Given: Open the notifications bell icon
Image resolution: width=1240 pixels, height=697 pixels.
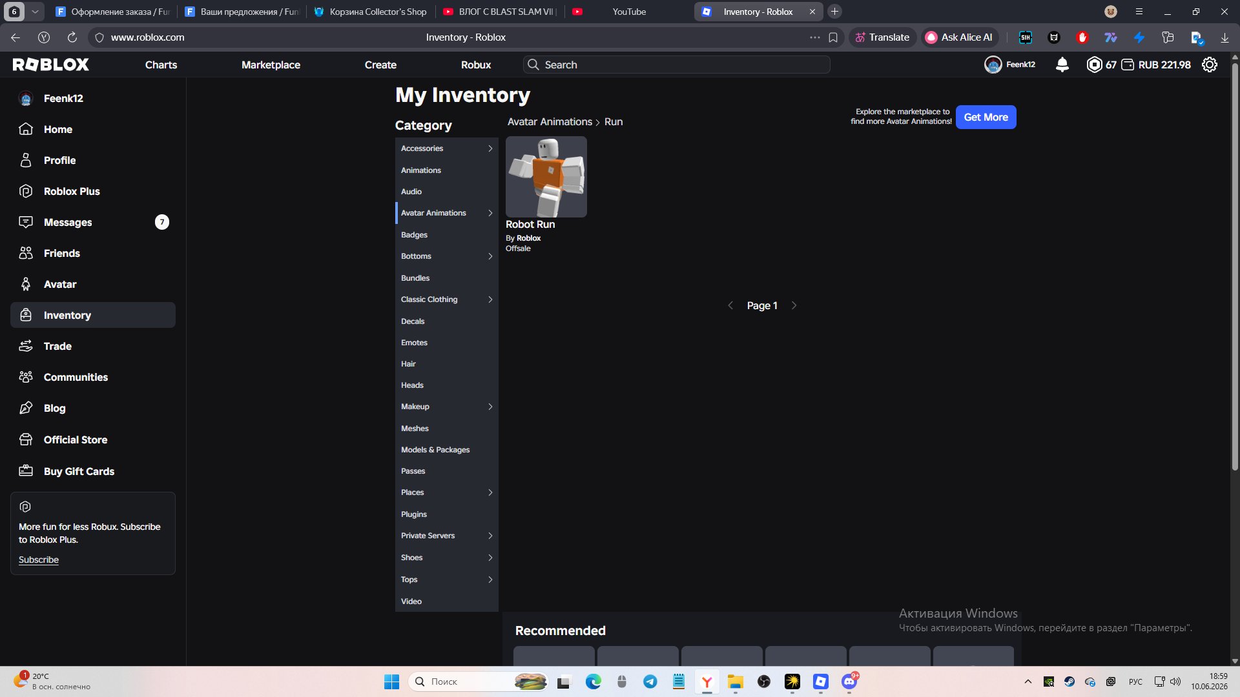Looking at the screenshot, I should point(1062,65).
